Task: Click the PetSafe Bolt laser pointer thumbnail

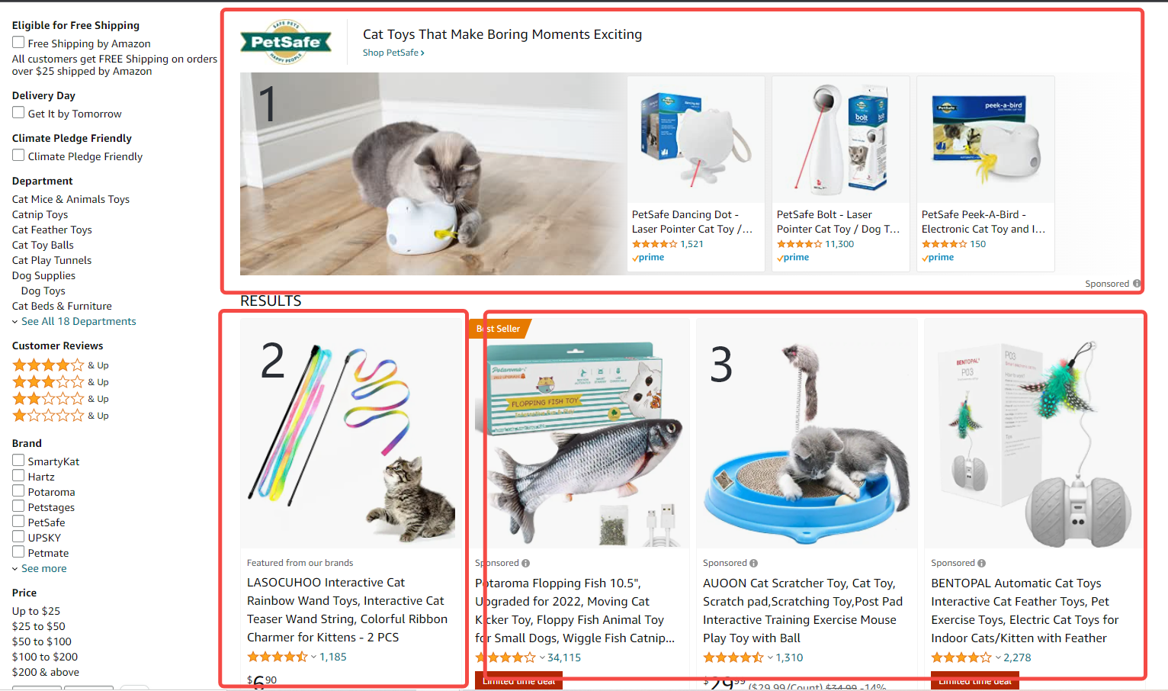Action: 841,139
